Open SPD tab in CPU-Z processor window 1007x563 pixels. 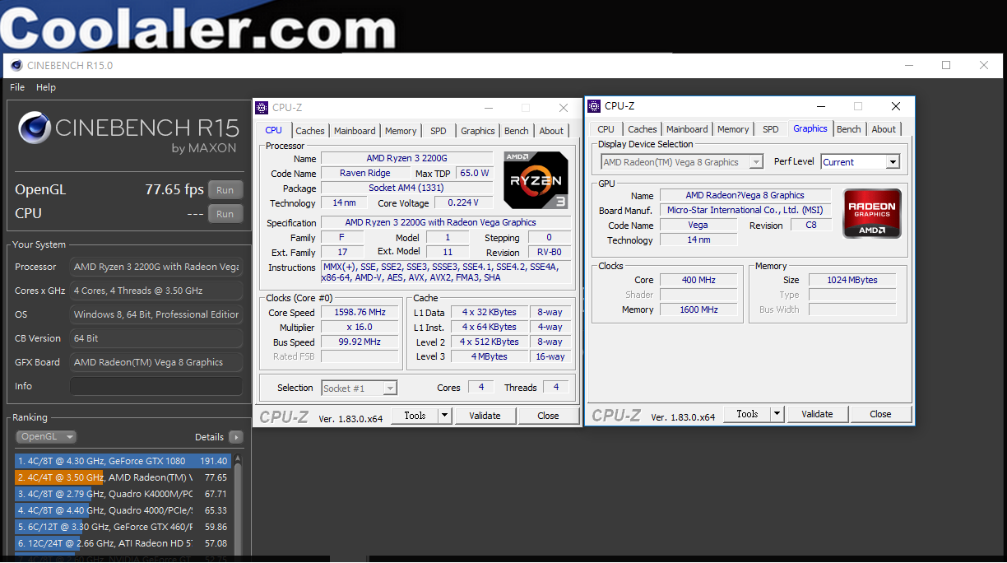[439, 131]
